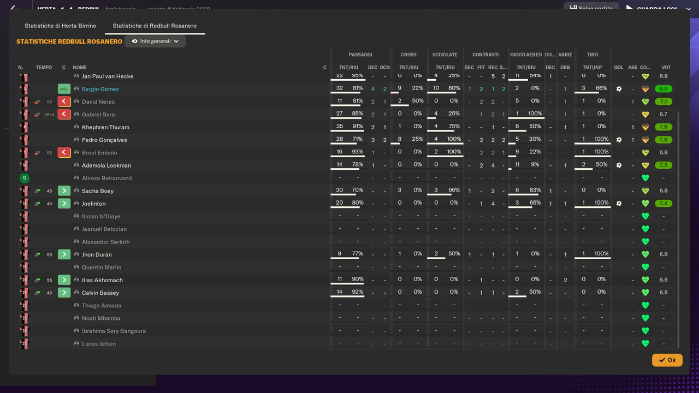Open the Info generali view dropdown

tap(155, 41)
